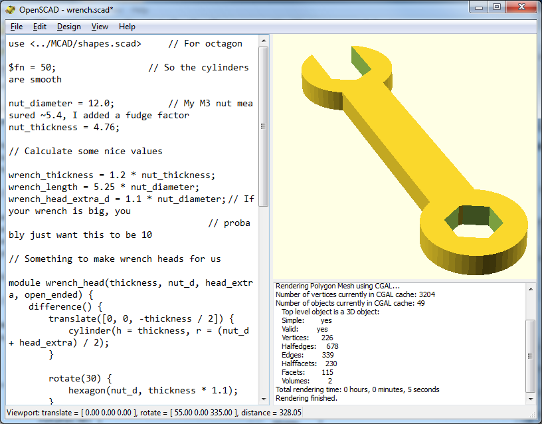The image size is (542, 424).
Task: Open the Edit menu
Action: click(39, 27)
